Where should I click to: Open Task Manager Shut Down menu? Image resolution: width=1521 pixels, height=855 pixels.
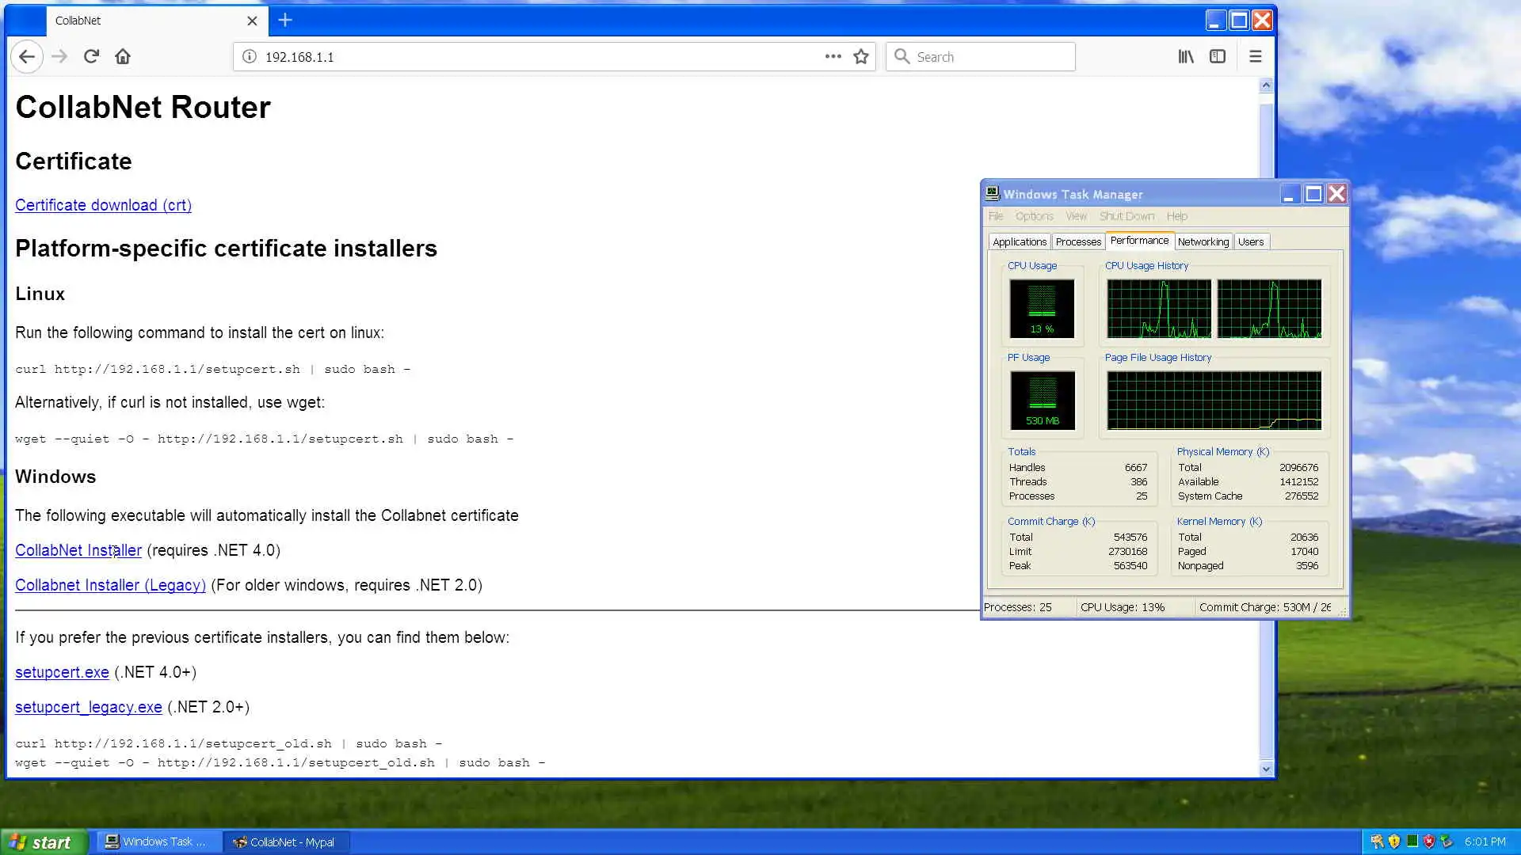coord(1126,216)
